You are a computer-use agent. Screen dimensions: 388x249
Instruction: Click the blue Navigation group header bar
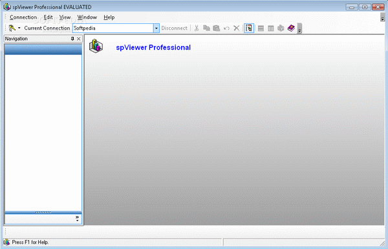[43, 49]
